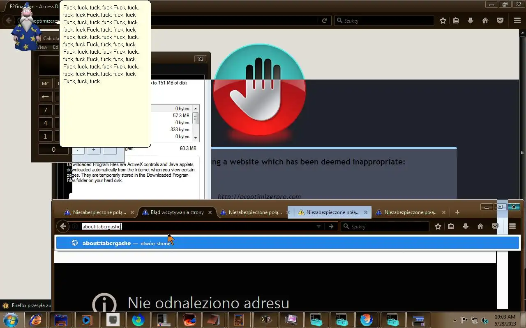The image size is (526, 328).
Task: Click Firefox przesyła notification bar text
Action: 31,305
